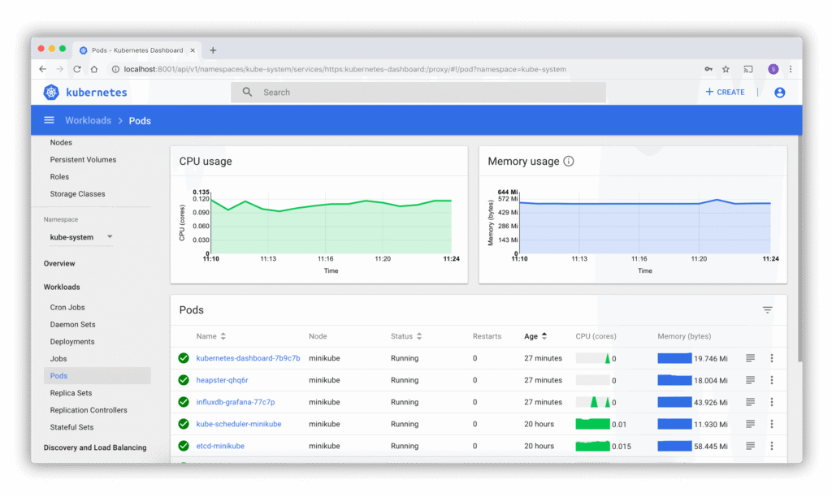Open Cron Jobs in sidebar
832x497 pixels.
[x=67, y=308]
